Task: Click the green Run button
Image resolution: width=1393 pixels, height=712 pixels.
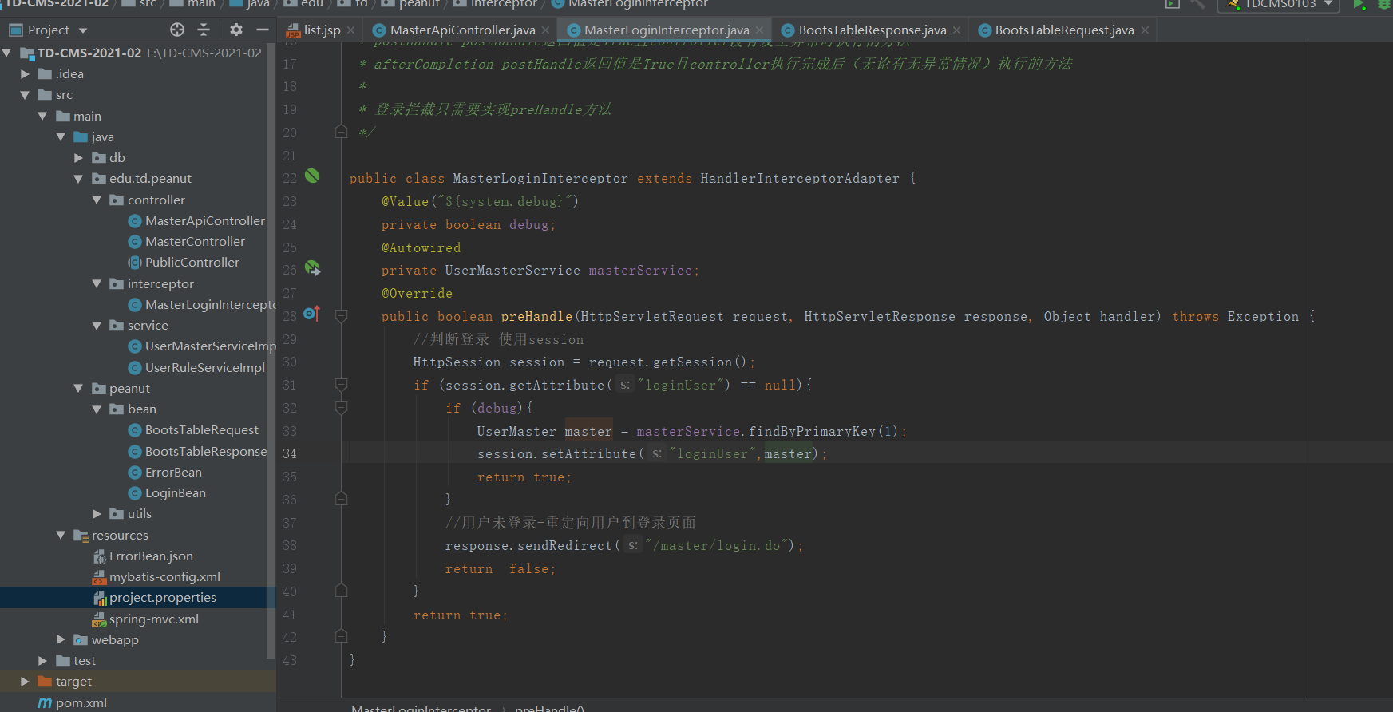Action: [x=1359, y=4]
